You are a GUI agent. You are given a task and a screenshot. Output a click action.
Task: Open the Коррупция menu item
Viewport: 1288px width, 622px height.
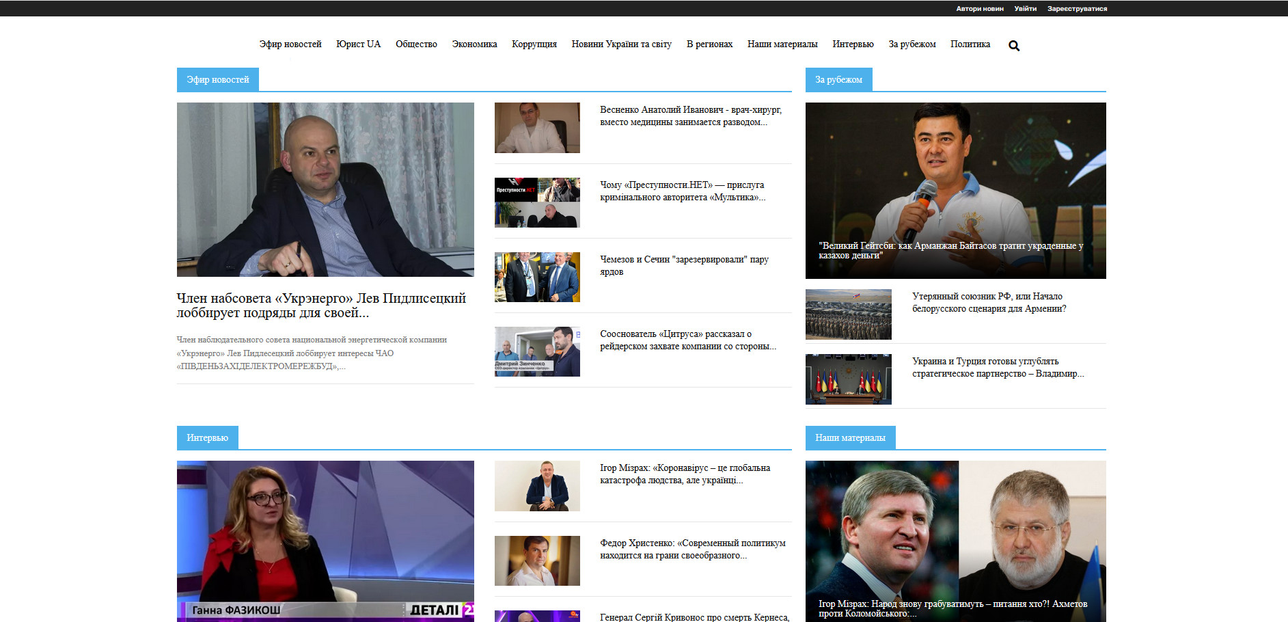point(534,44)
